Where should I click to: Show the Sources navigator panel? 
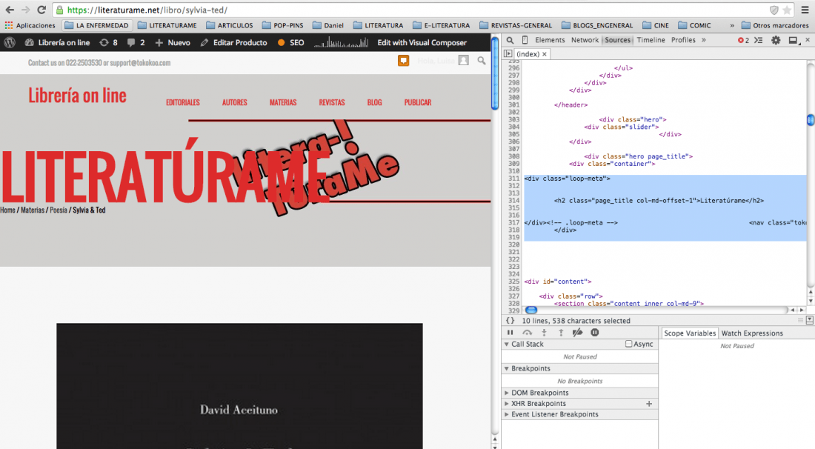pos(508,53)
